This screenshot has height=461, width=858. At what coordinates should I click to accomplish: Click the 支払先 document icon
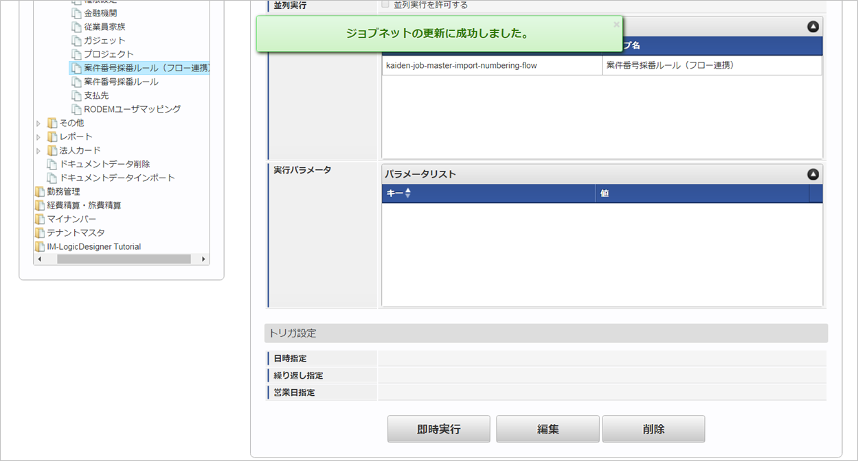[x=76, y=95]
